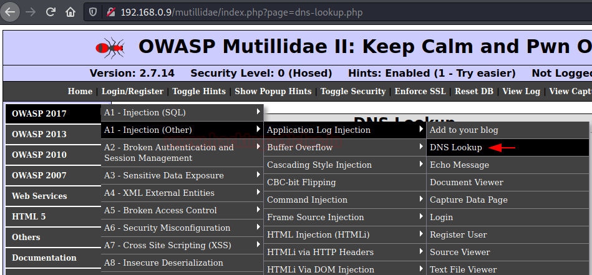Select OWASP 2007 sidebar menu

[53, 175]
